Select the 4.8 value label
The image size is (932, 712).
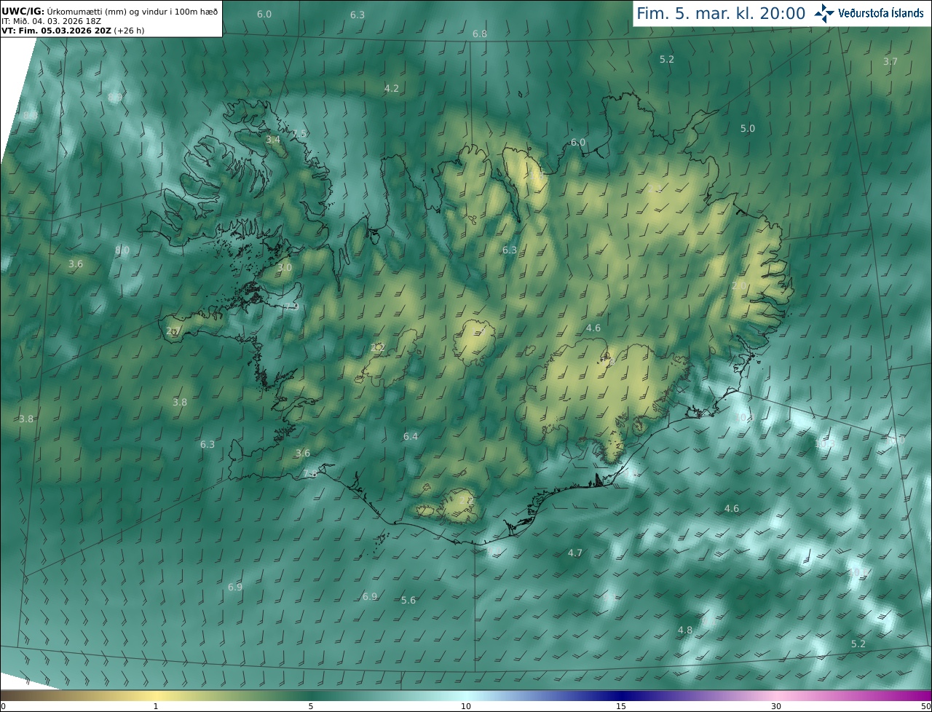pyautogui.click(x=685, y=630)
